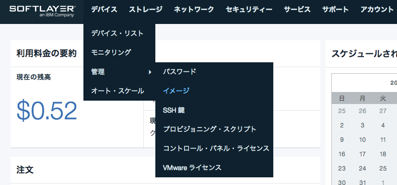Click the 現在の残高 label
Viewport: 397px width, 185px height.
34,77
